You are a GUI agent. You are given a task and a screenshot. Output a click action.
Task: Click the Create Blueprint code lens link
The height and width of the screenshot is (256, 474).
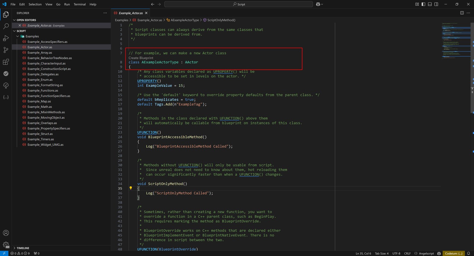141,58
